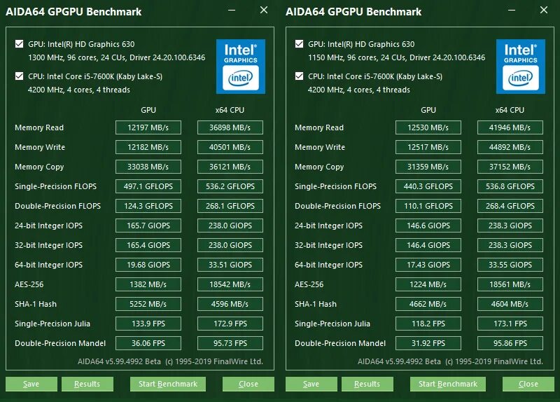Click Close button in the left window
560x402 pixels.
pos(248,384)
